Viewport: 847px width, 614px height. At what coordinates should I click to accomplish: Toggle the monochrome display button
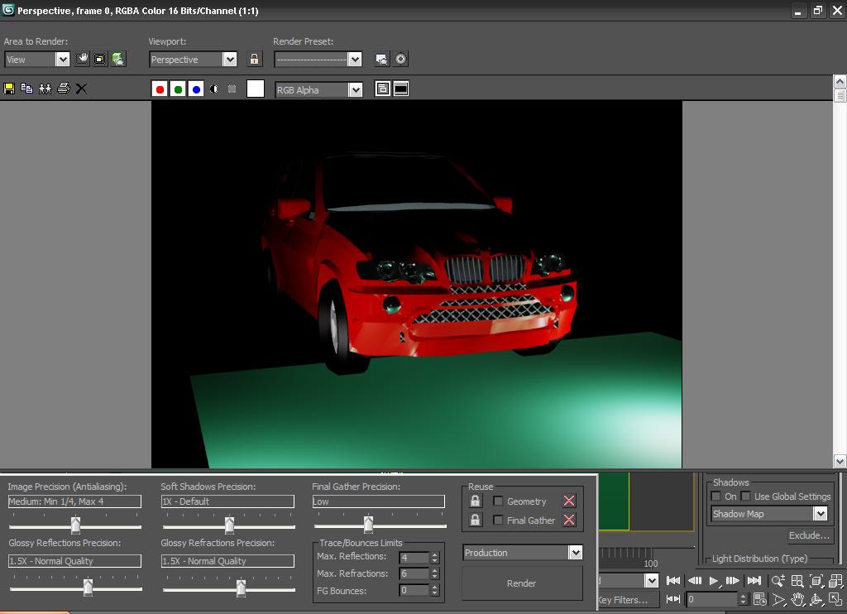click(x=232, y=89)
